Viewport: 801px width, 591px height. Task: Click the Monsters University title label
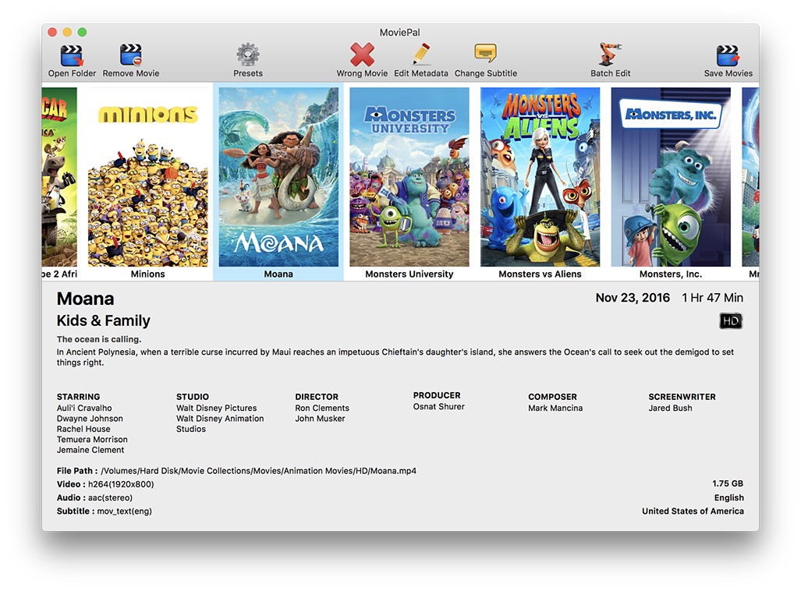[x=409, y=274]
